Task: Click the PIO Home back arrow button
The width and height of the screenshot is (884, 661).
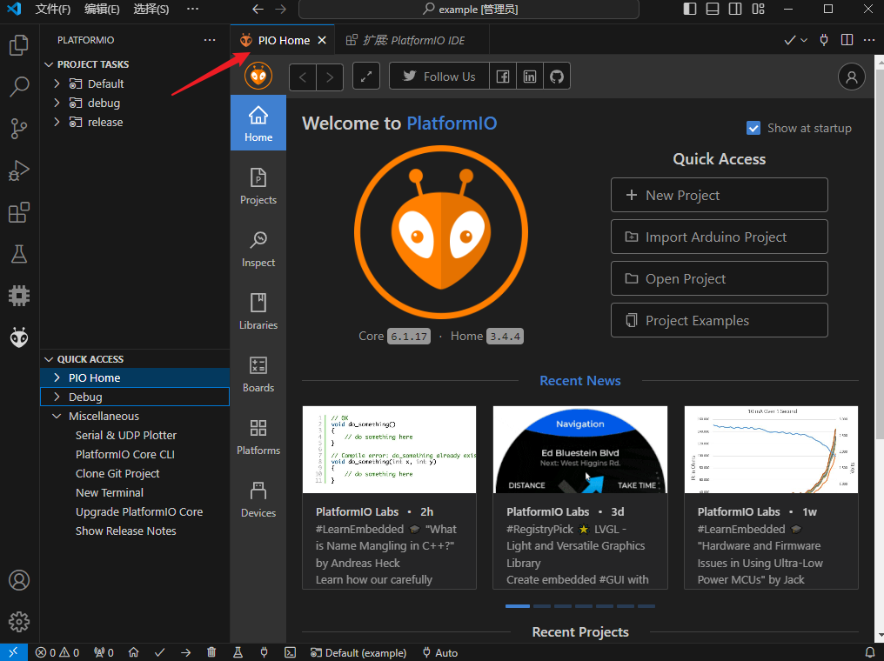Action: (x=303, y=77)
